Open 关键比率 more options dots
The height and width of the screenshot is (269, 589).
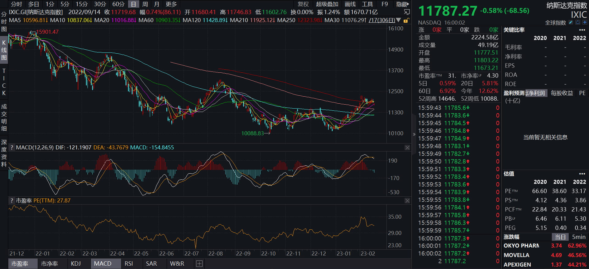[x=582, y=30]
